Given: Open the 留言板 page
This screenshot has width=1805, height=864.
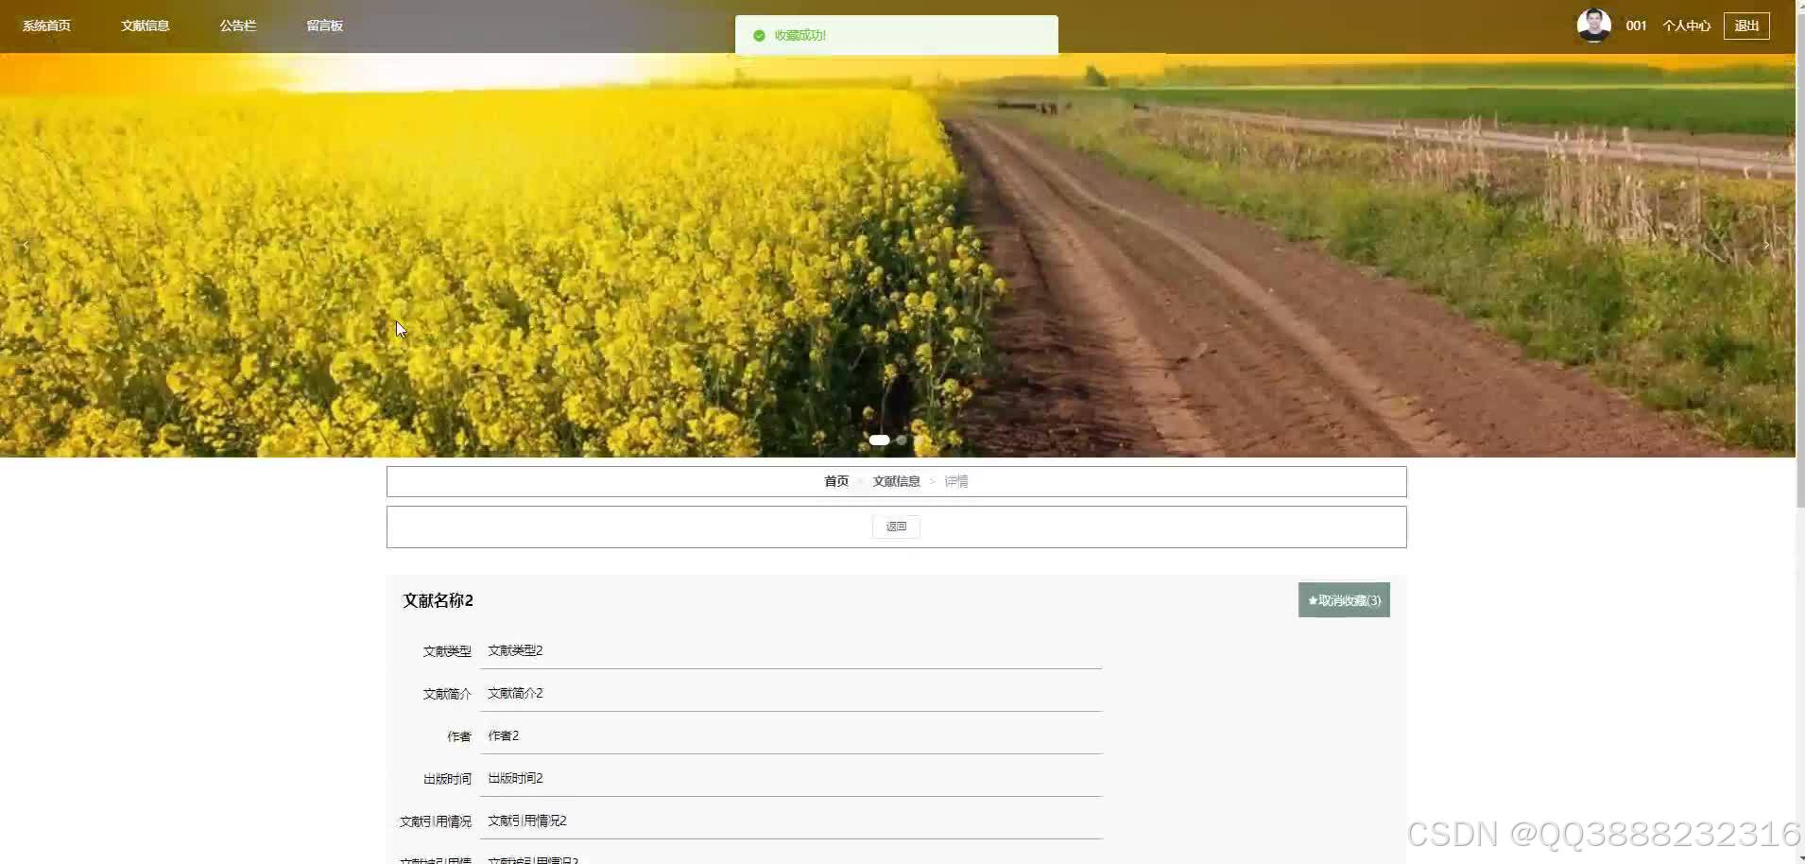Looking at the screenshot, I should [x=324, y=26].
